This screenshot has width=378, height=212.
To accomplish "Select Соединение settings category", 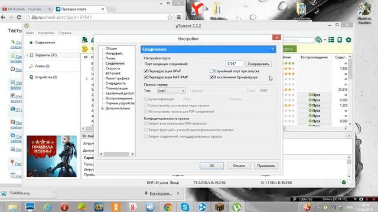I will pos(115,64).
